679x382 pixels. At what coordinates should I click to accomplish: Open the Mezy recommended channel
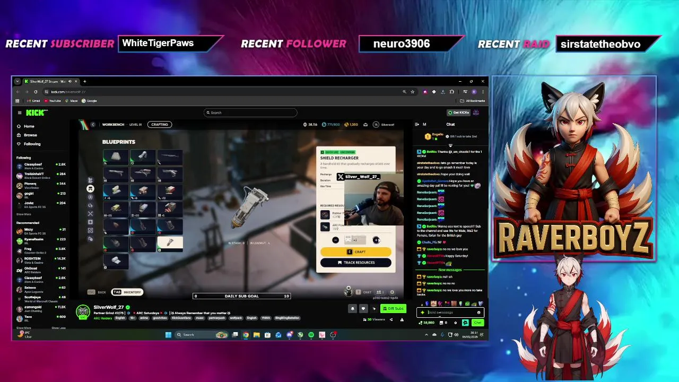coord(41,231)
